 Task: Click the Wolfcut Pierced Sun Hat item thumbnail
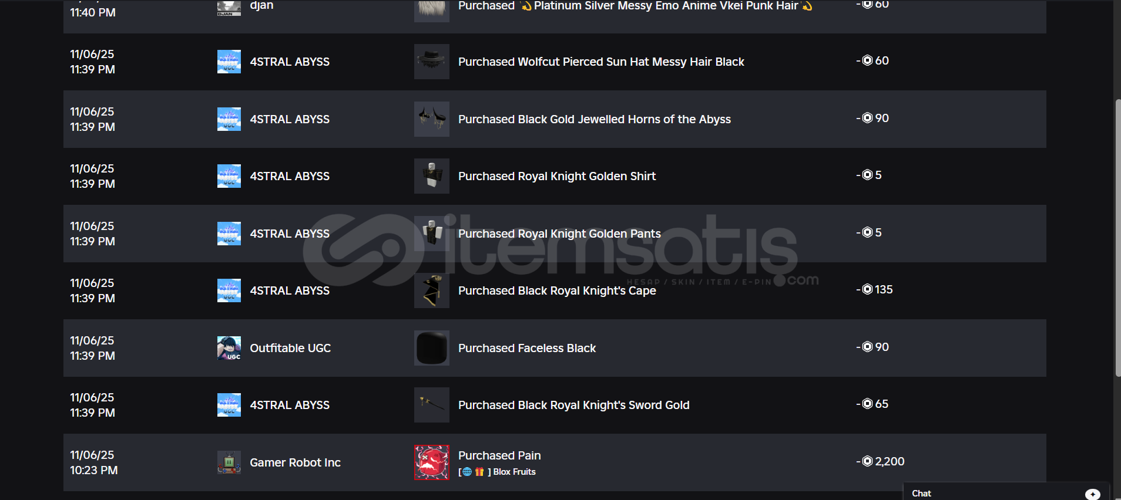pyautogui.click(x=431, y=62)
